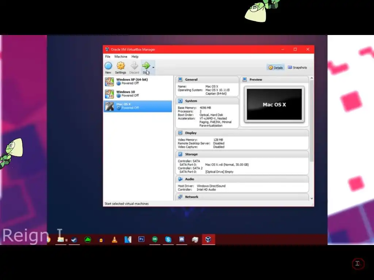Open Skype from the taskbar
The image size is (374, 280).
click(x=168, y=240)
